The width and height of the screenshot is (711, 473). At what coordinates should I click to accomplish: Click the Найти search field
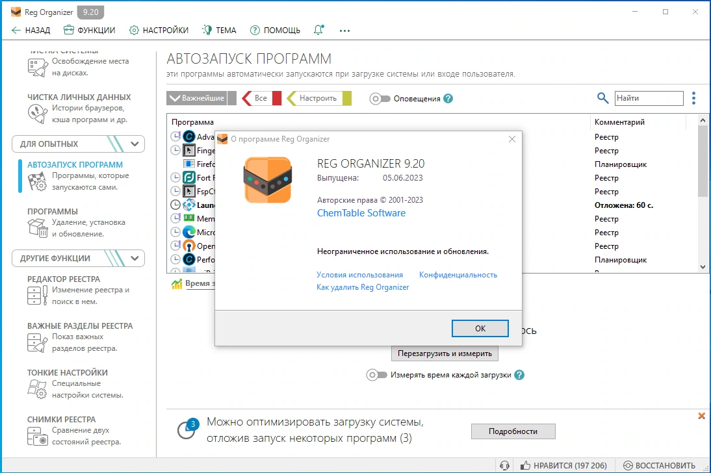[x=649, y=98]
